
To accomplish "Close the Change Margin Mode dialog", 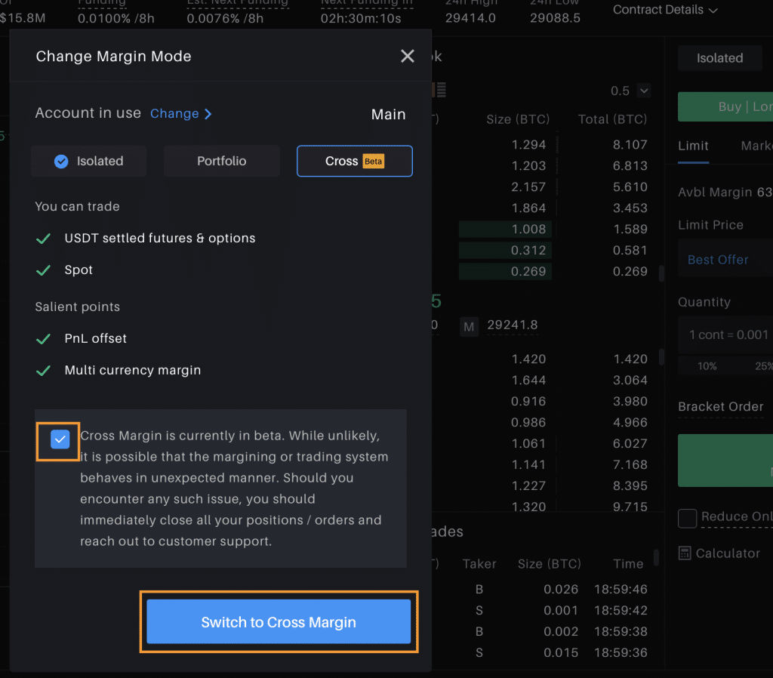I will pos(407,56).
